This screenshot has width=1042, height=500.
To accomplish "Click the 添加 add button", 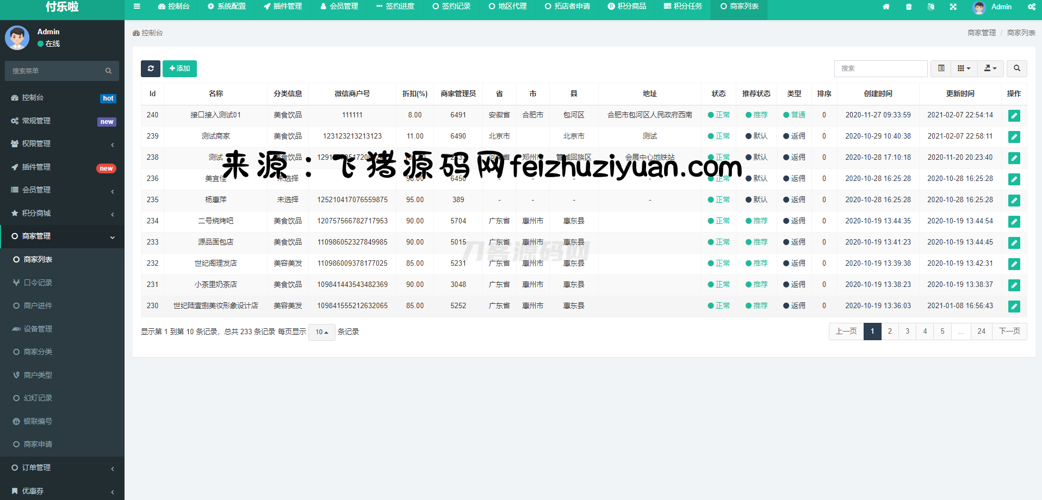I will [x=179, y=68].
